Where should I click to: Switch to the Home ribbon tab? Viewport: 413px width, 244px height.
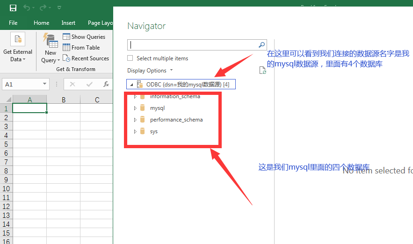coord(41,23)
